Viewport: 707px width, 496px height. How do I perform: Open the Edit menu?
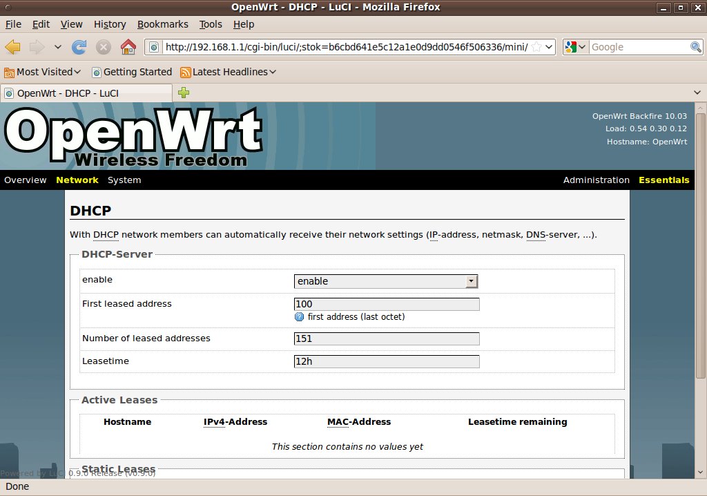pyautogui.click(x=41, y=24)
